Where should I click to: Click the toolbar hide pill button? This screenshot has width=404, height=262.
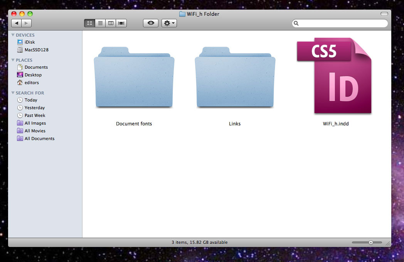click(384, 14)
